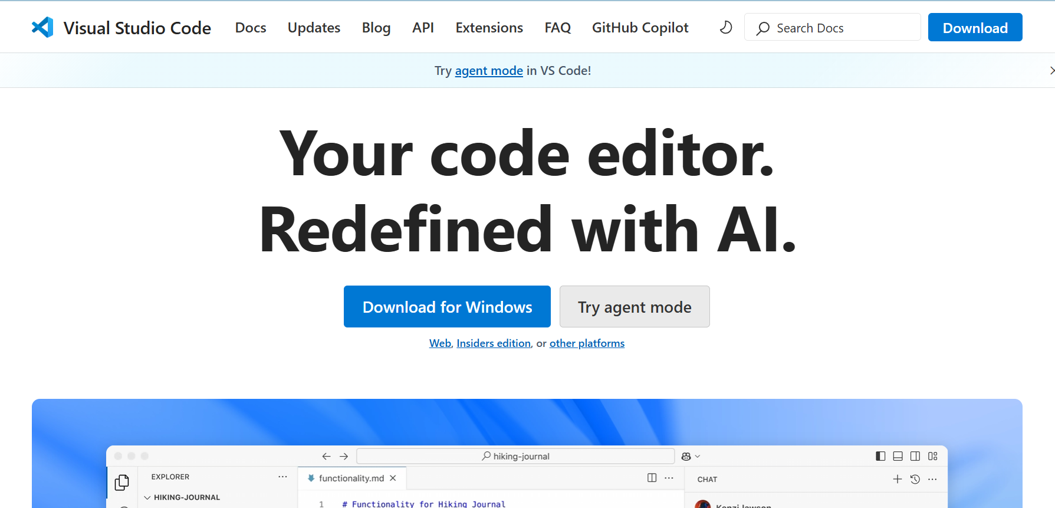This screenshot has height=508, width=1055.
Task: Click the blue Download button in header
Action: pyautogui.click(x=975, y=27)
